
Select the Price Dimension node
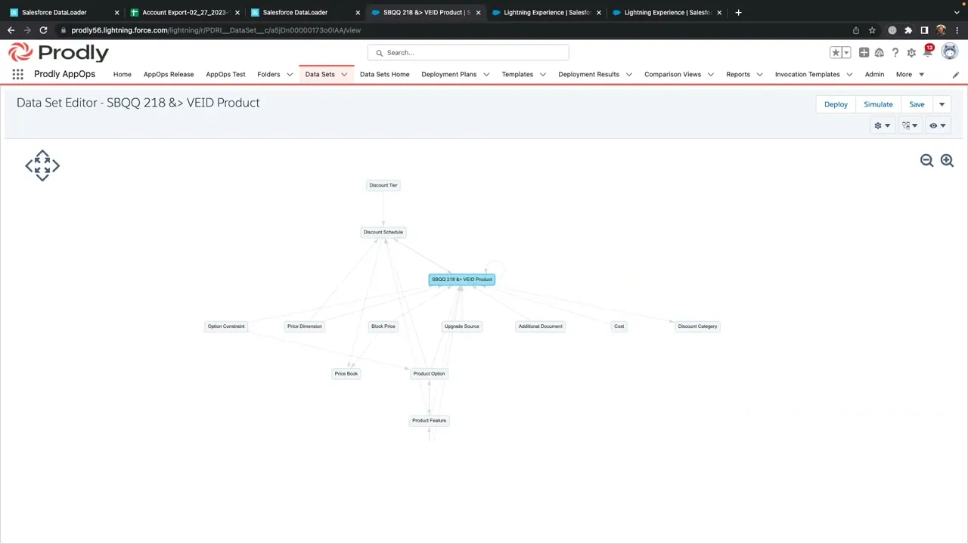click(305, 326)
